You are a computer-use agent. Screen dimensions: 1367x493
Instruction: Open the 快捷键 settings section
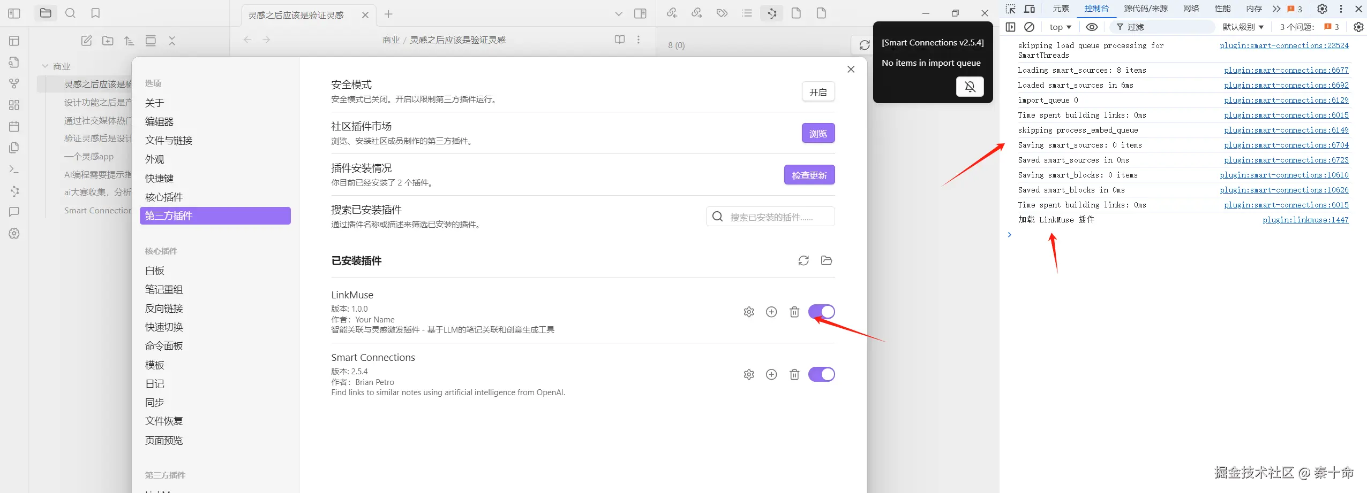215,178
